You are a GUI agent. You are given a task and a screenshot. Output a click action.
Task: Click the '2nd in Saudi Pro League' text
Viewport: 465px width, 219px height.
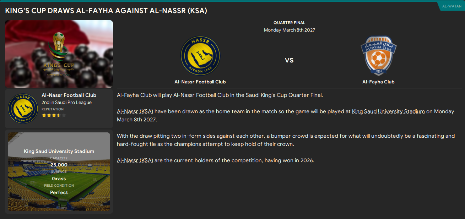click(x=66, y=103)
